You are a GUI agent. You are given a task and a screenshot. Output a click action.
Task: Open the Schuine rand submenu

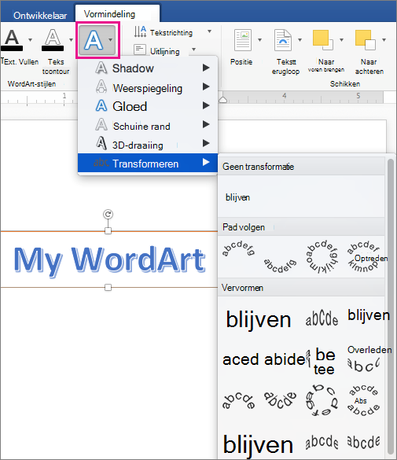pos(148,126)
